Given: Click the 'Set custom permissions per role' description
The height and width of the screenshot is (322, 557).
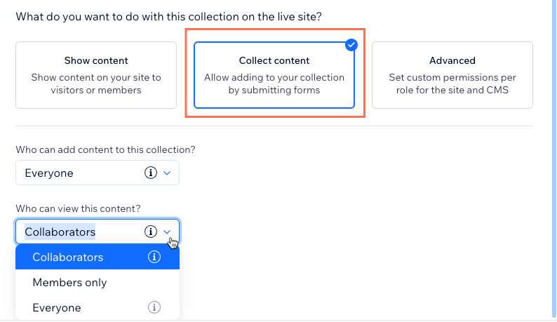Looking at the screenshot, I should pos(452,83).
